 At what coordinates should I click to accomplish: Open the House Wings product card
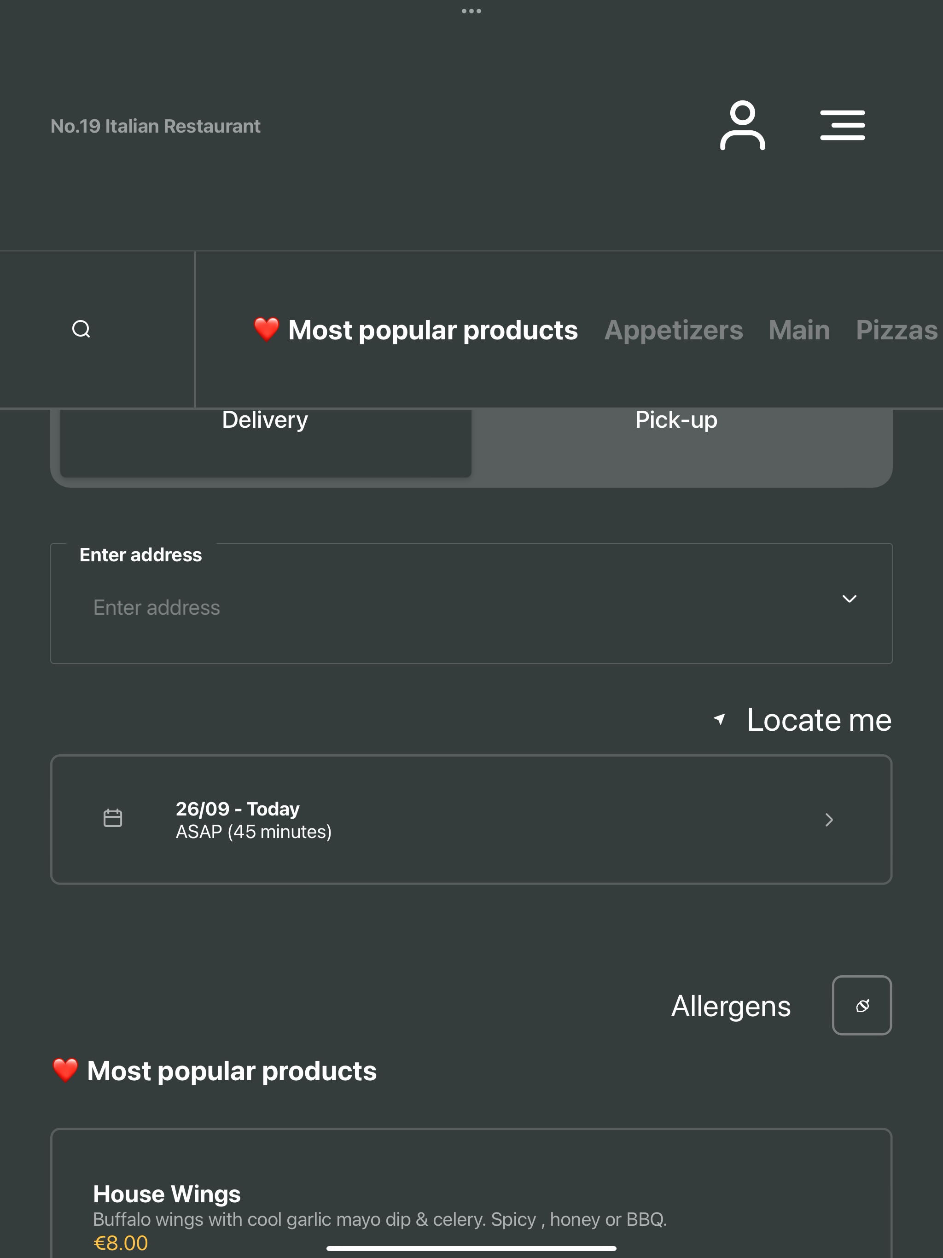click(x=471, y=1193)
